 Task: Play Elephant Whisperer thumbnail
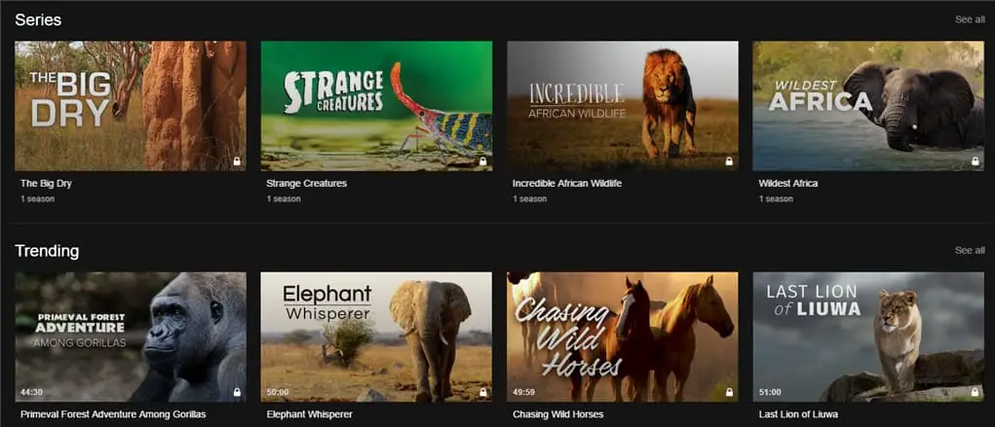coord(376,338)
